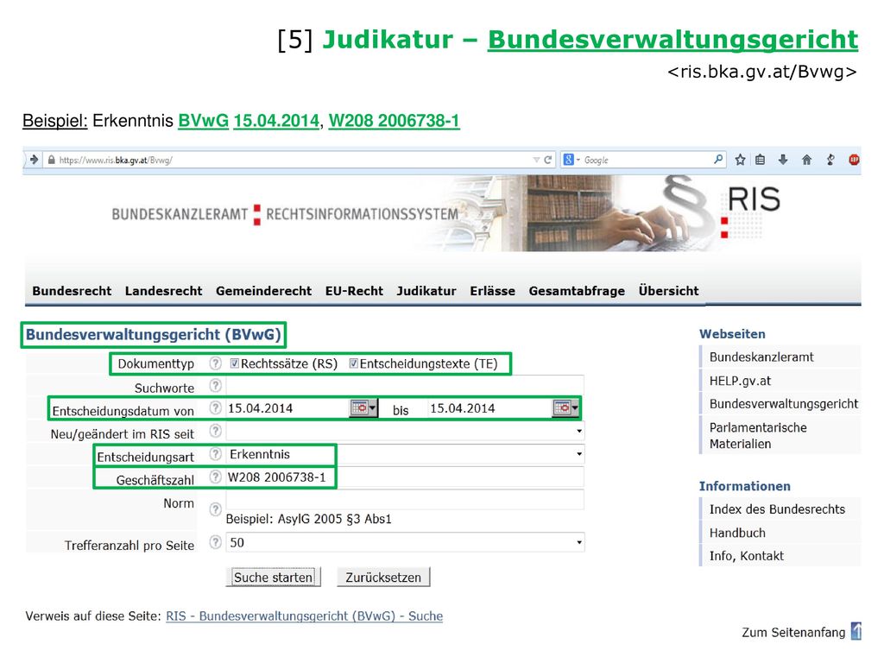Click the Suche starten button
Screen dimensions: 884x663
pos(274,578)
